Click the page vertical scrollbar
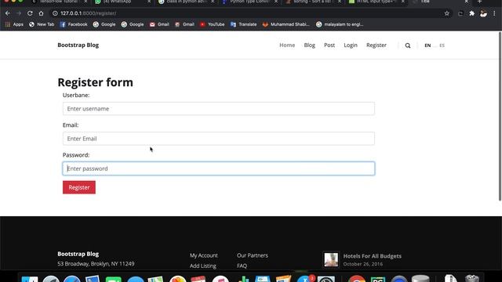 click(500, 117)
